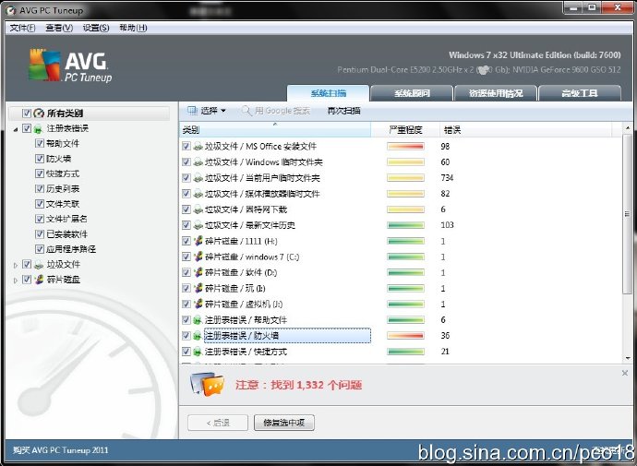
Task: Click the icon of row 碎片磁盘 / 1111 (H:)
Action: pyautogui.click(x=198, y=241)
